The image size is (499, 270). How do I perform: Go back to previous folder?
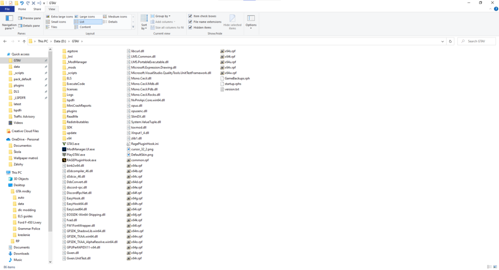coord(5,41)
